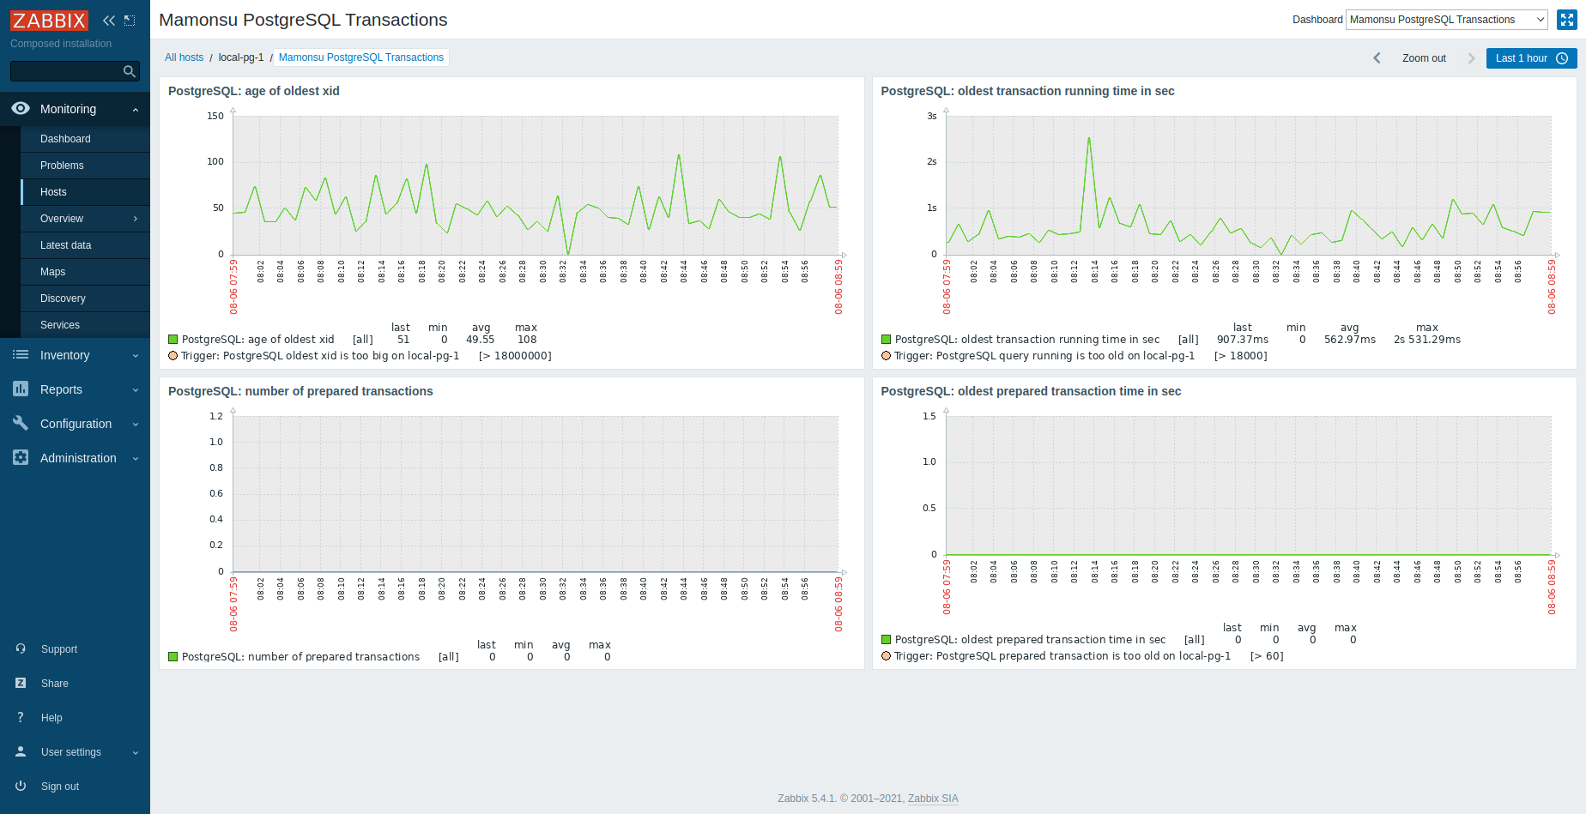Open the Discovery menu item
Screen dimensions: 1586x814
click(85, 298)
